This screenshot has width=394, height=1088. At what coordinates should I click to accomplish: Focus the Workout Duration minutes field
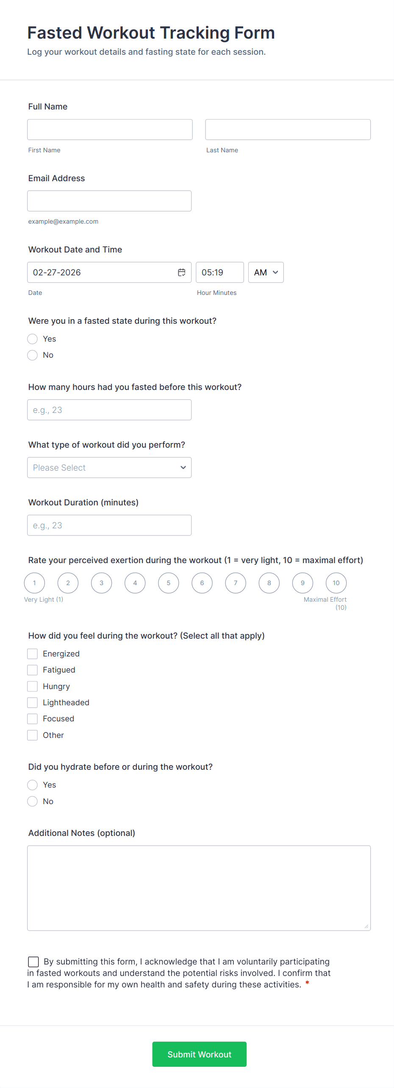click(x=109, y=525)
